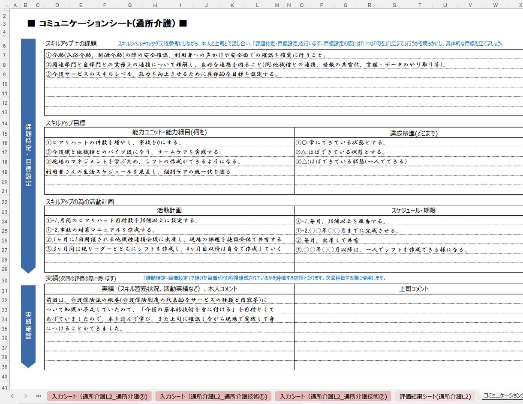The width and height of the screenshot is (523, 404).
Task: Select cell 利用者さんの生活スケジュールを見直し
Action: [x=169, y=172]
